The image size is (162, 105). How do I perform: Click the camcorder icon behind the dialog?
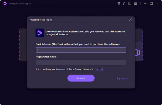click(137, 53)
